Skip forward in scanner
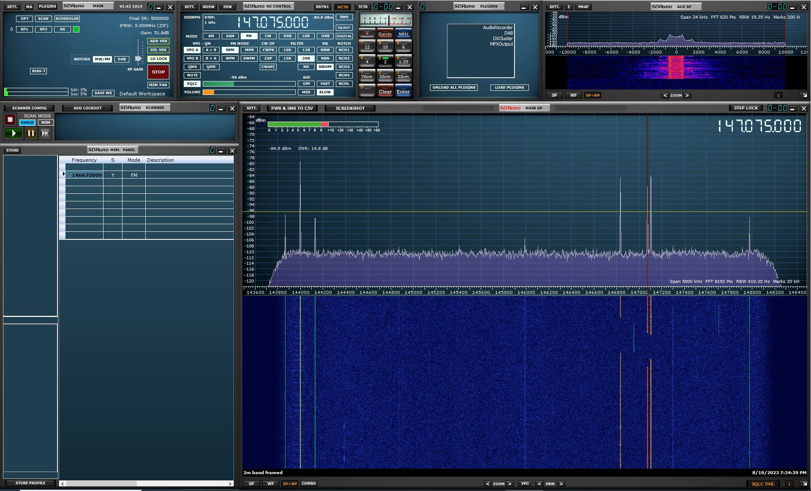Image resolution: width=811 pixels, height=491 pixels. pyautogui.click(x=45, y=133)
